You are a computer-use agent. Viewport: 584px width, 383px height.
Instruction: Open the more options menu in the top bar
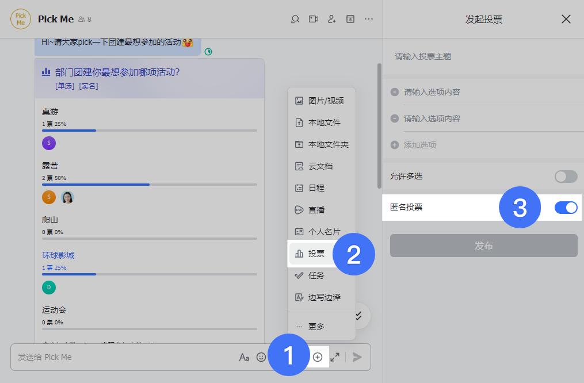[x=368, y=19]
